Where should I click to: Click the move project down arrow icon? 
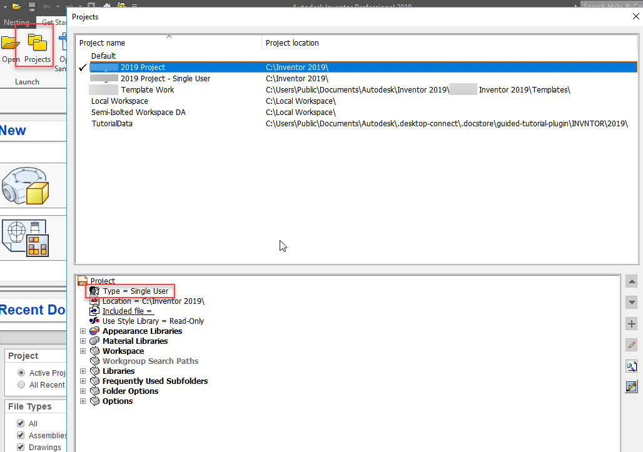(631, 302)
